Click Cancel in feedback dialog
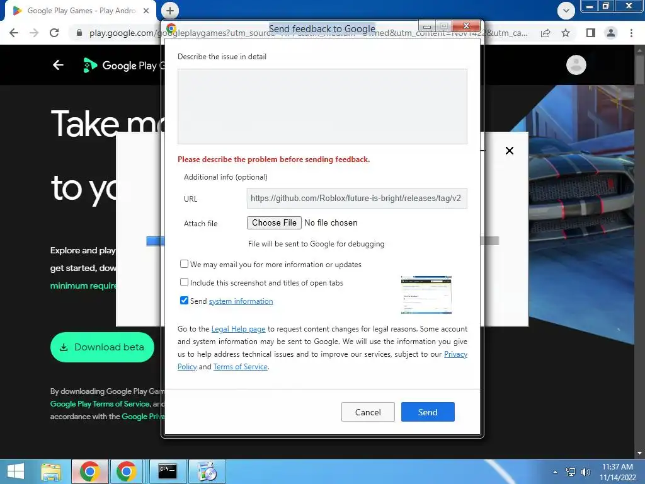The height and width of the screenshot is (484, 645). coord(368,412)
